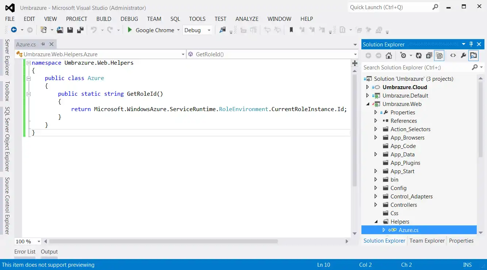Open the DEBUG menu
Image resolution: width=487 pixels, height=270 pixels.
click(x=129, y=19)
